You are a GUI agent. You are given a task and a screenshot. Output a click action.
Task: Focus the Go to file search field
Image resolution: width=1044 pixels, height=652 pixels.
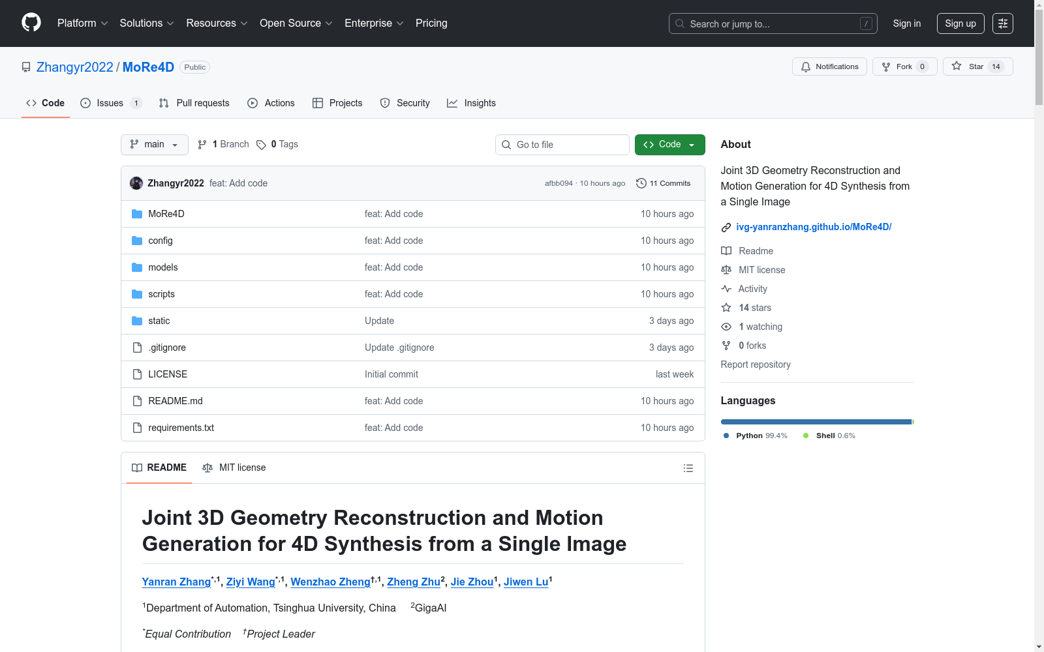point(562,145)
